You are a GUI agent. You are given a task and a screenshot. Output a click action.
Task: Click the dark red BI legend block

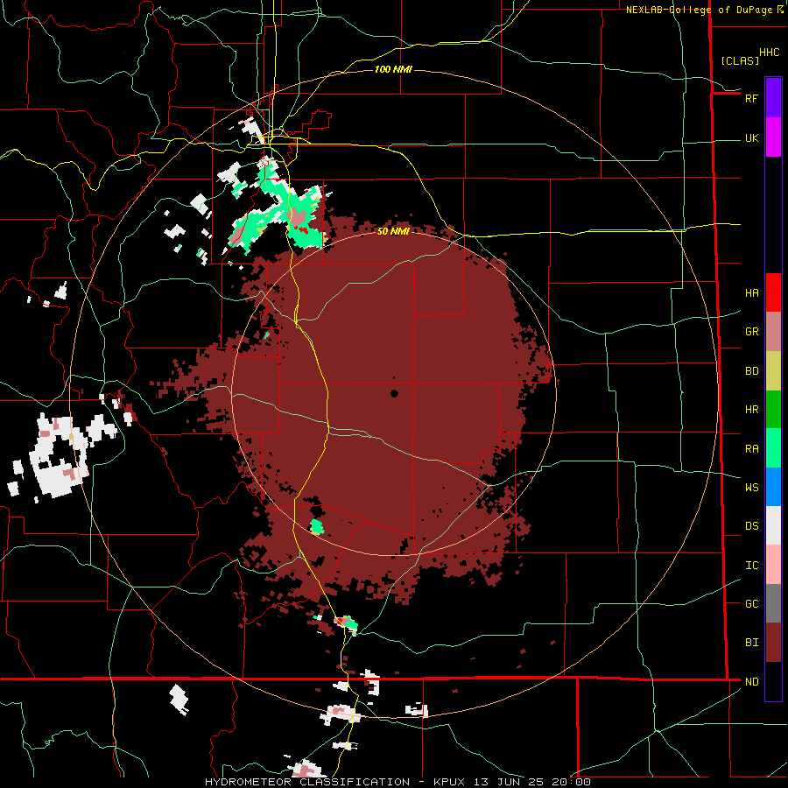click(773, 643)
